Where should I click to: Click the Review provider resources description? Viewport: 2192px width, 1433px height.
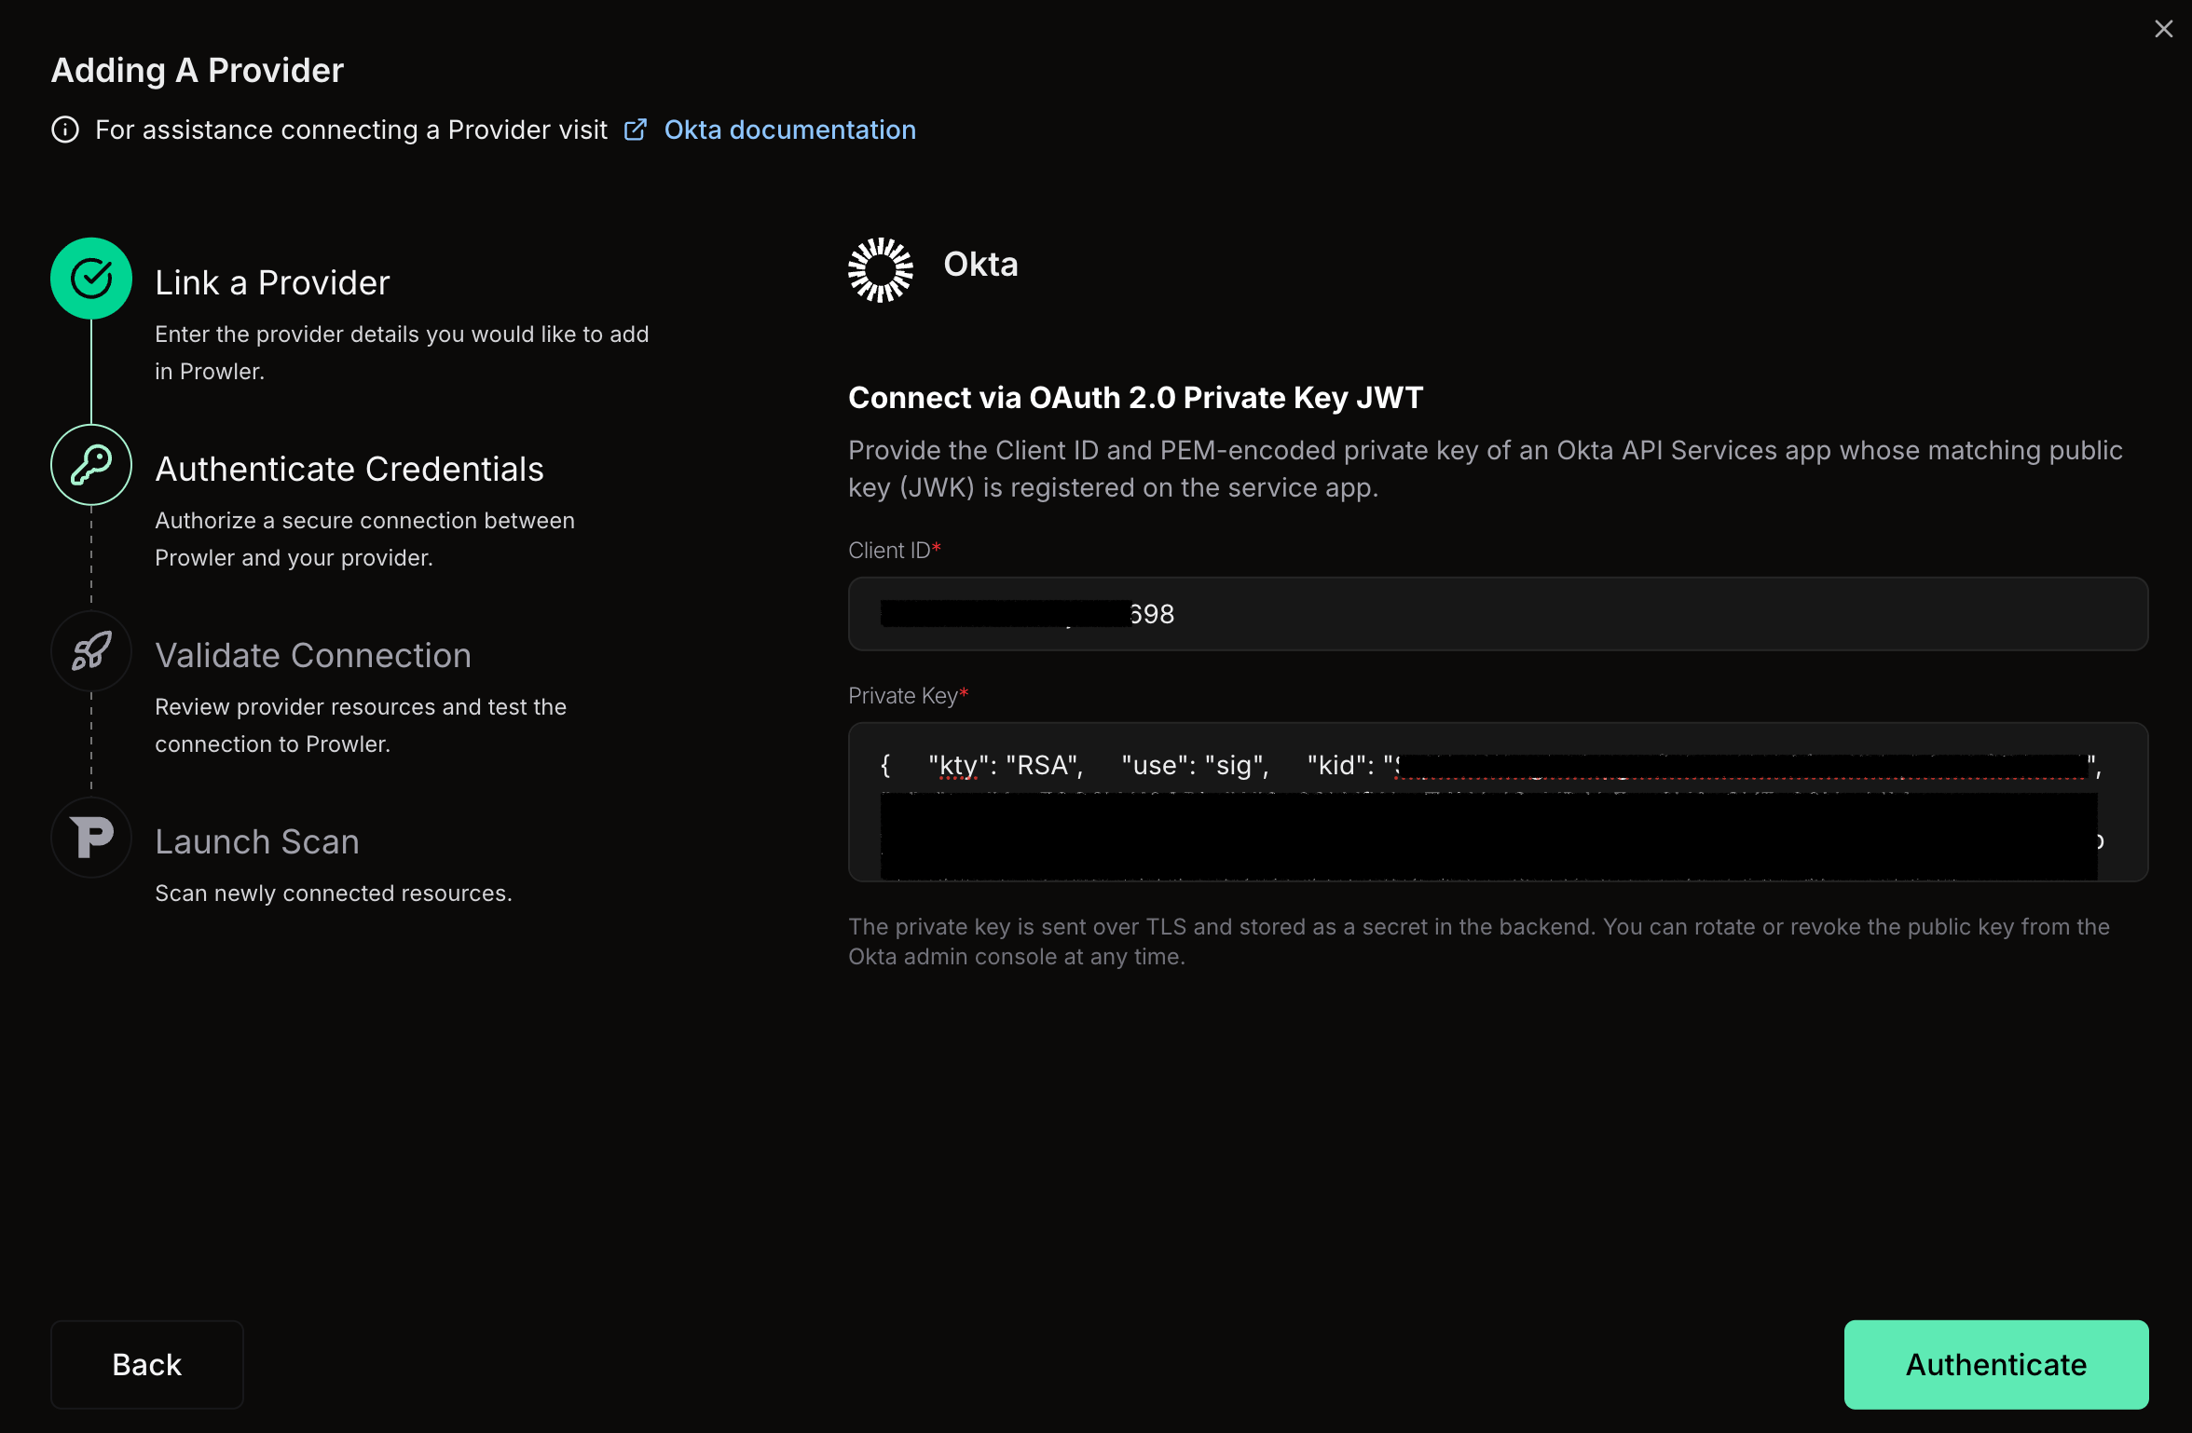point(361,726)
